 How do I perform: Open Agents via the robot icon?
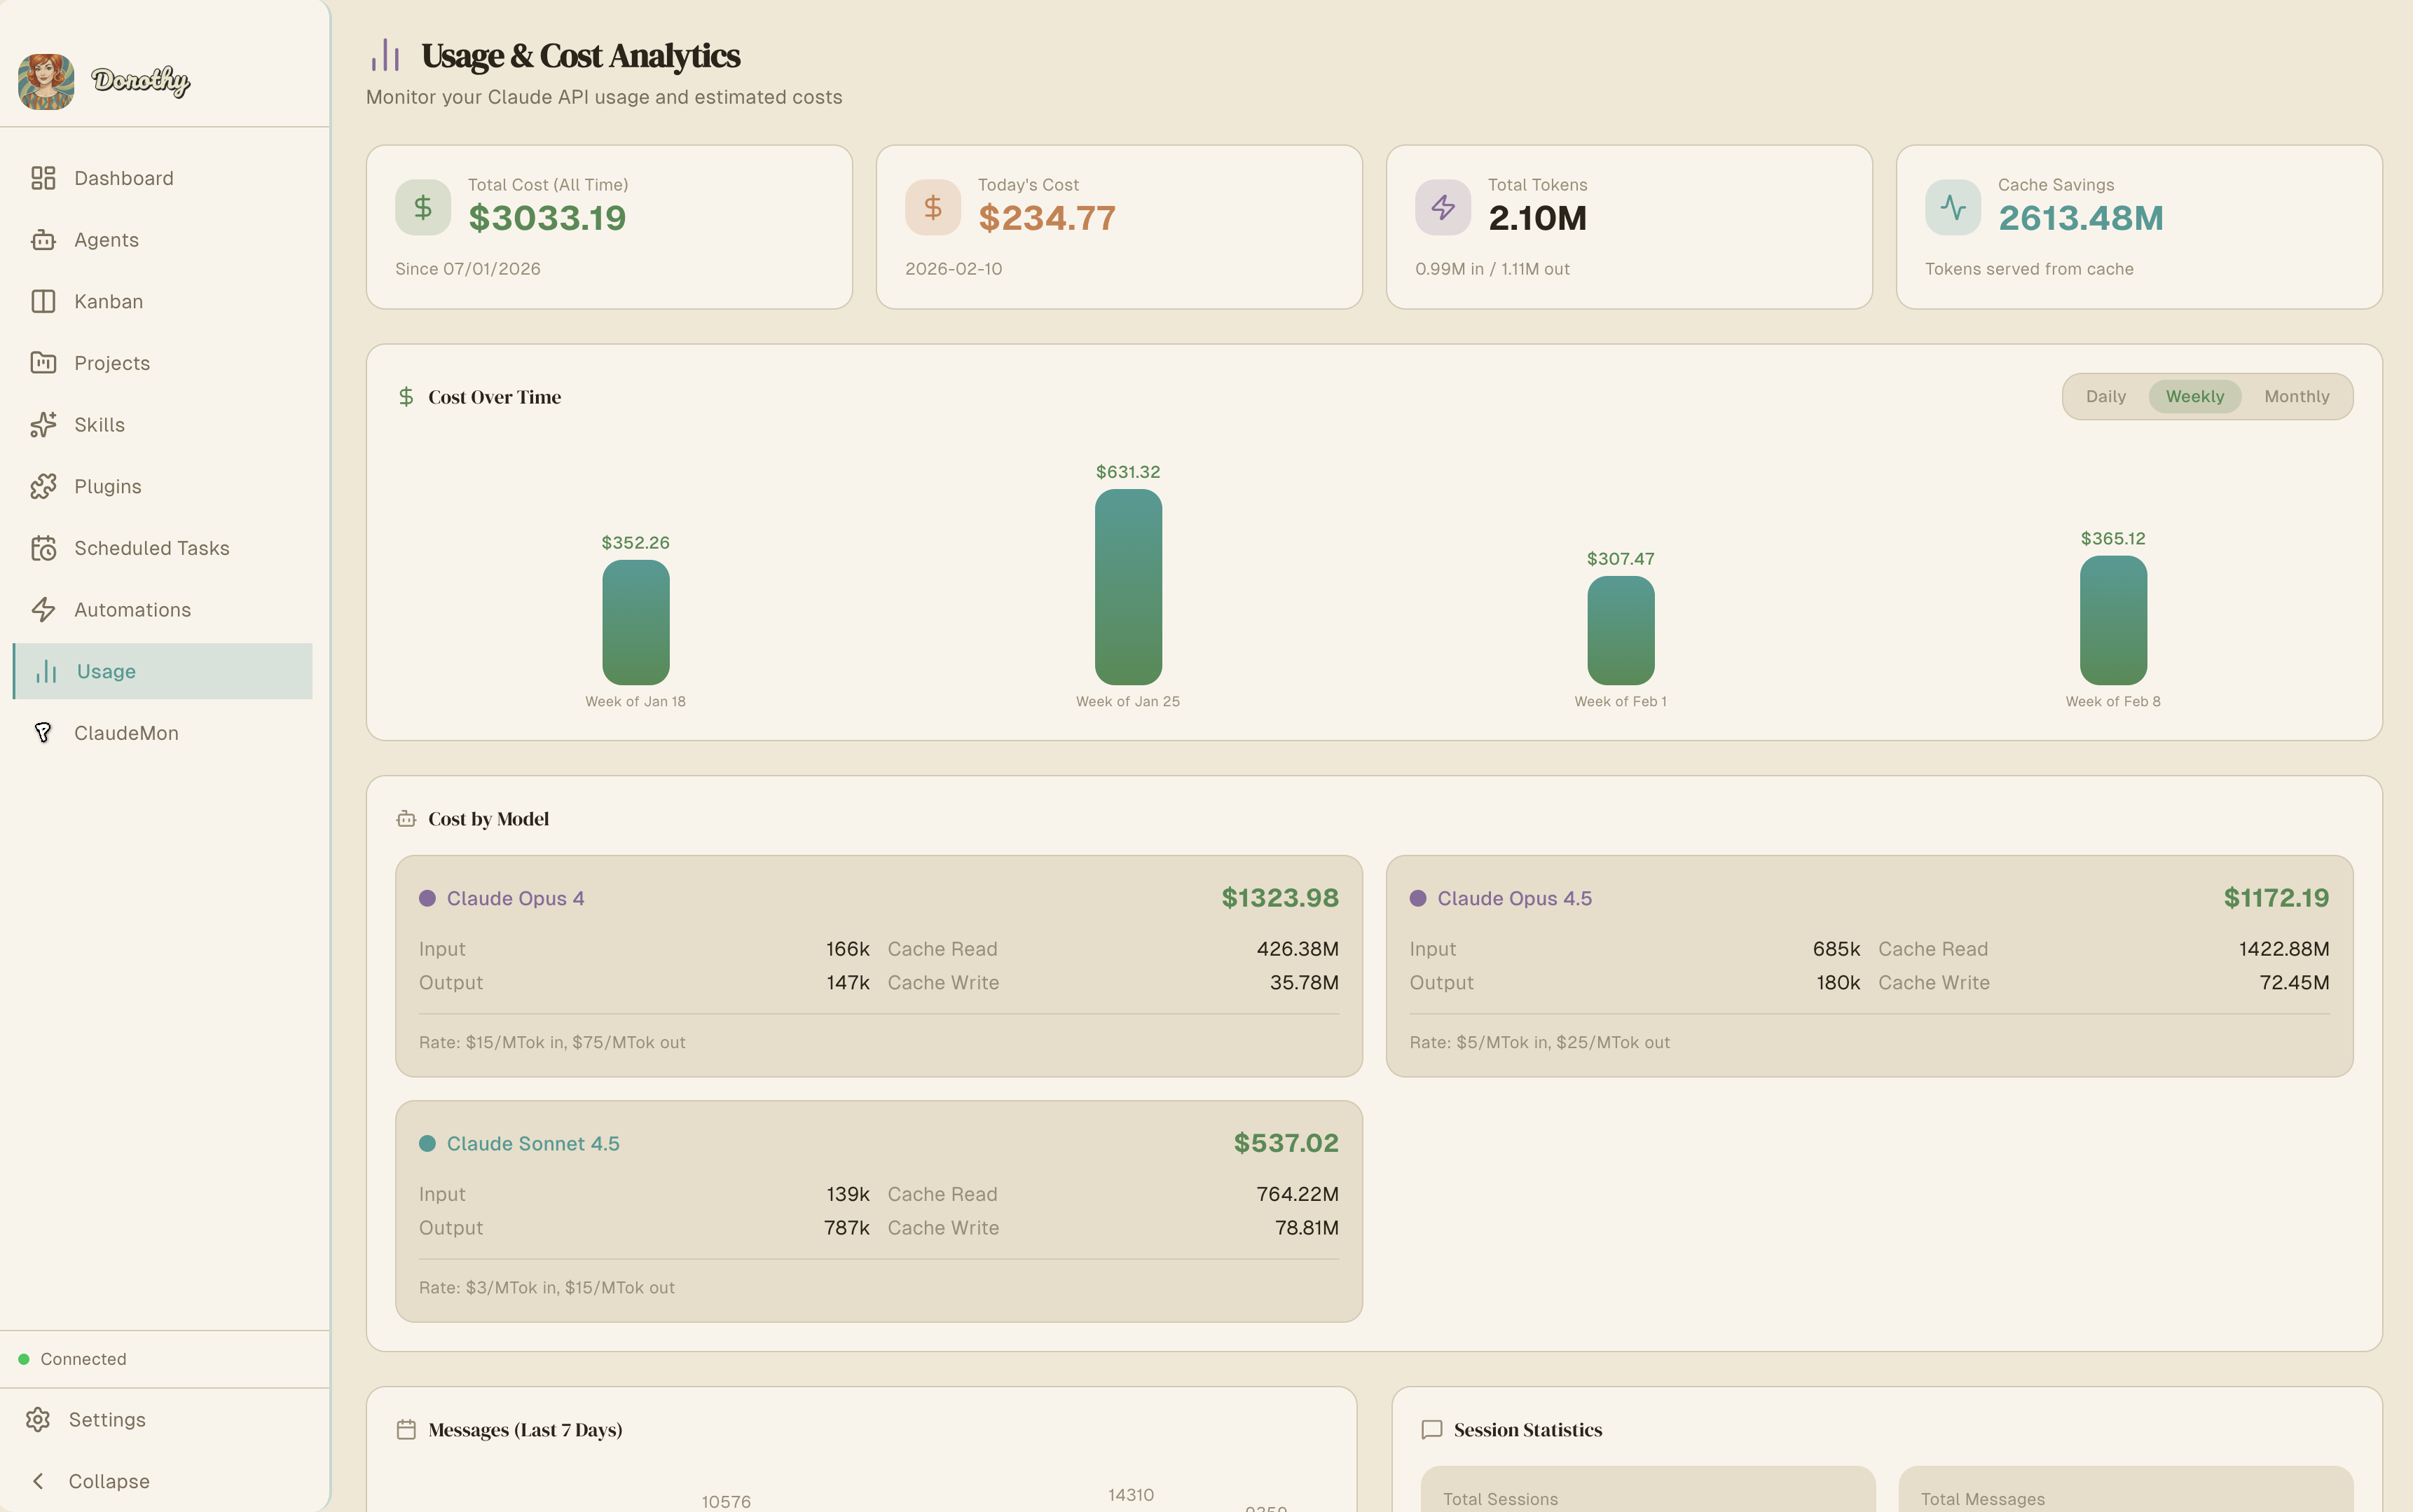point(43,240)
